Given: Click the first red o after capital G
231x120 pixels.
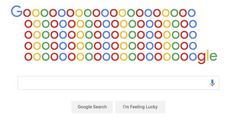Looking at the screenshot, I should (x=27, y=13).
